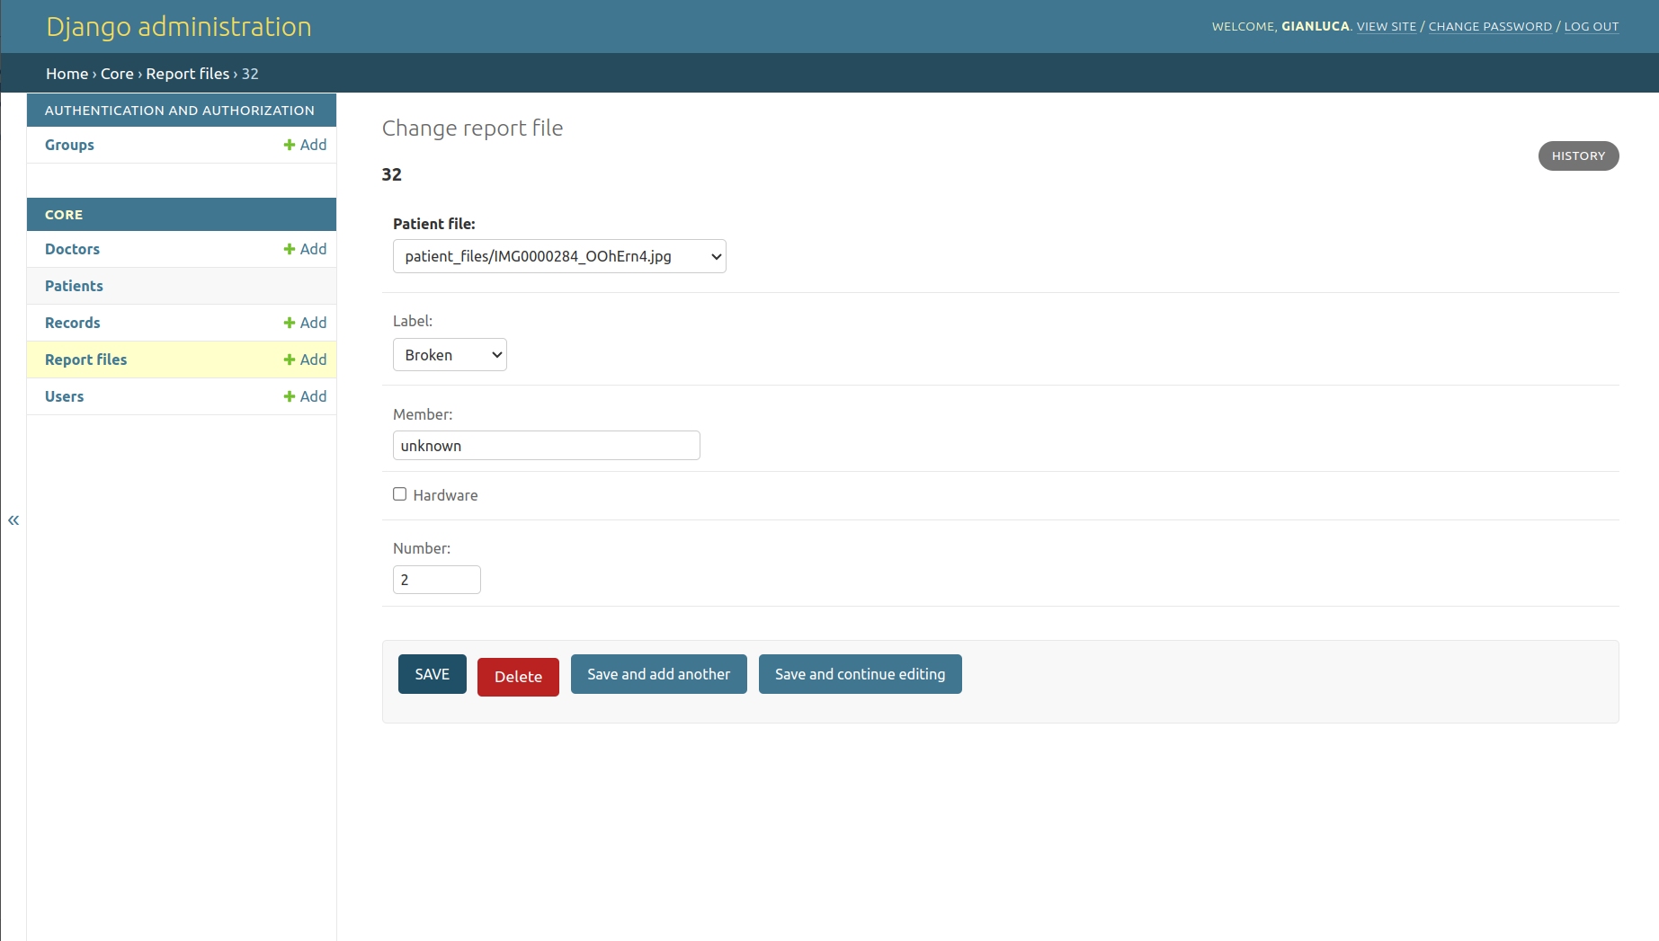Click the VIEW SITE link
This screenshot has height=941, width=1659.
tap(1387, 27)
